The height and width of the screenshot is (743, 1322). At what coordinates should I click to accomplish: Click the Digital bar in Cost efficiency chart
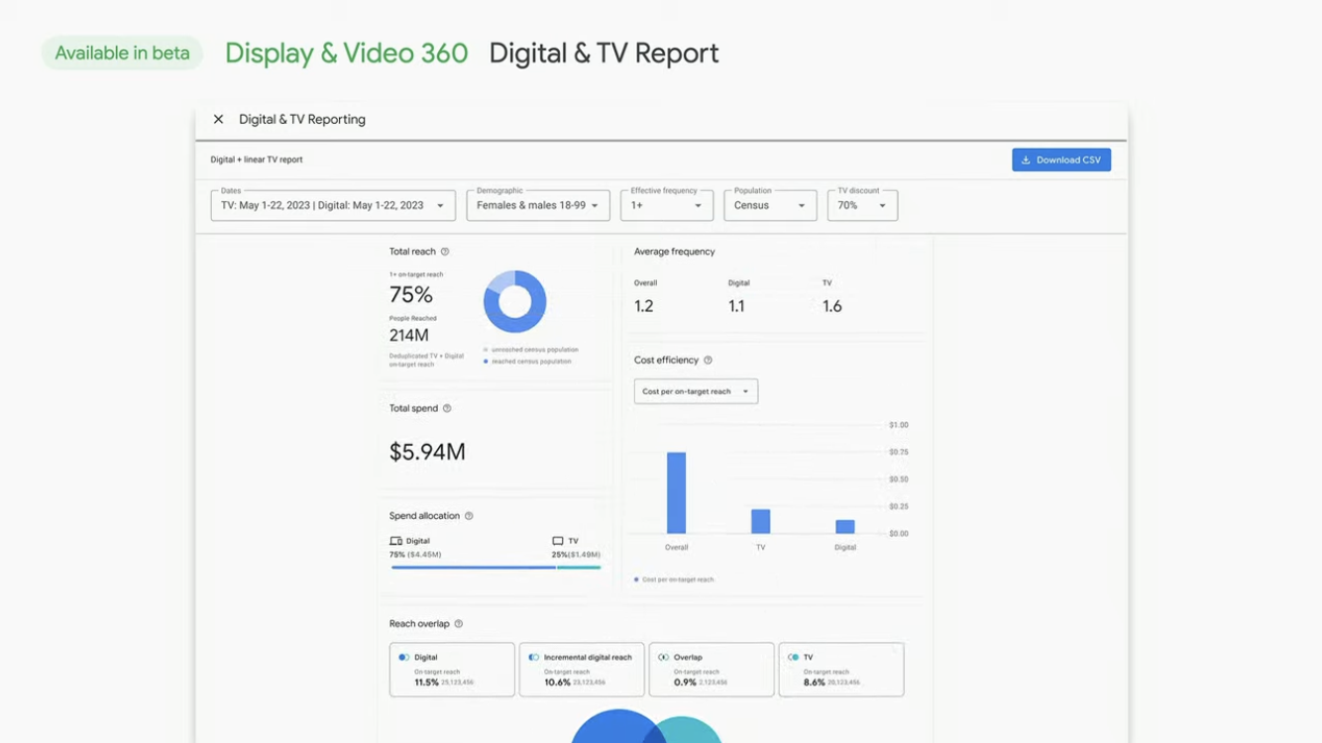point(845,527)
